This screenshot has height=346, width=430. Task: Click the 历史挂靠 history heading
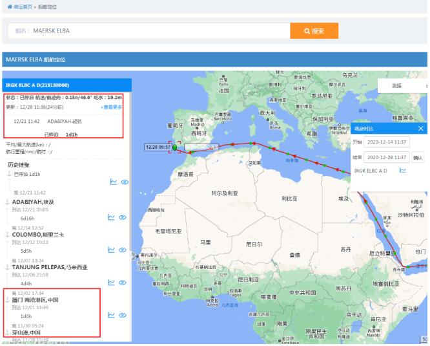click(x=18, y=165)
